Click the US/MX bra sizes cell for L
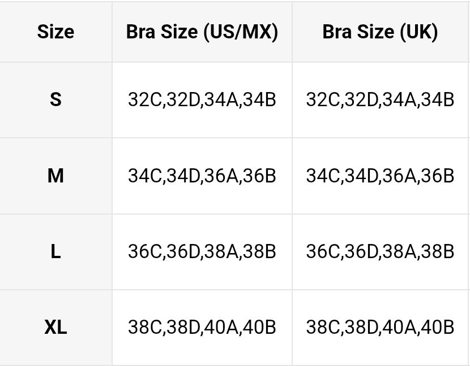The height and width of the screenshot is (366, 470). click(202, 252)
